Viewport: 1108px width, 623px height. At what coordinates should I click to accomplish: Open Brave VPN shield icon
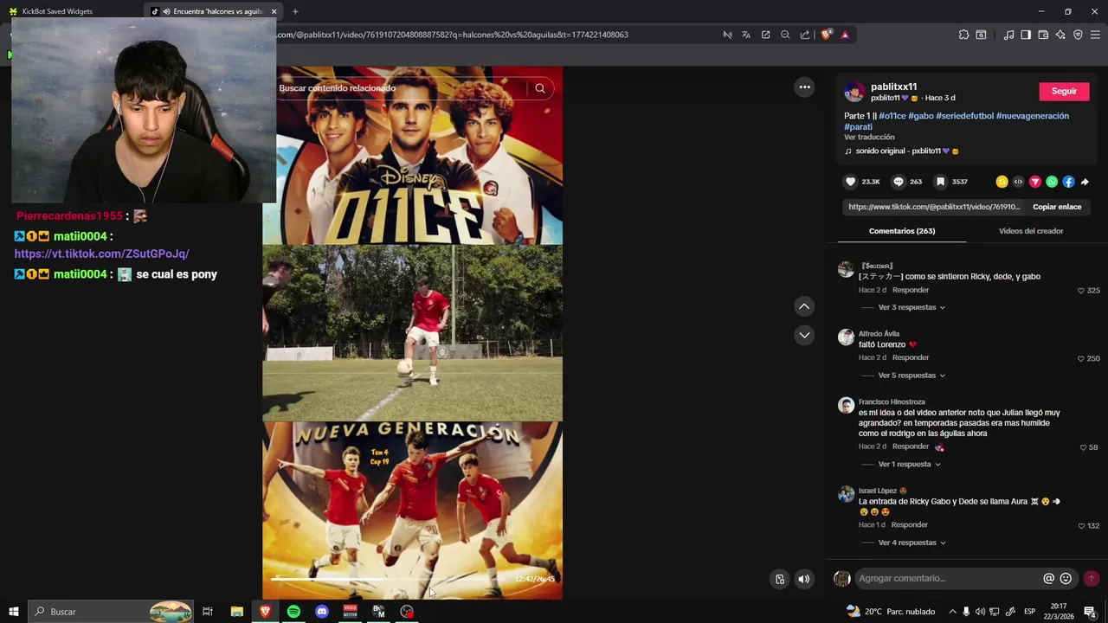click(x=1078, y=35)
